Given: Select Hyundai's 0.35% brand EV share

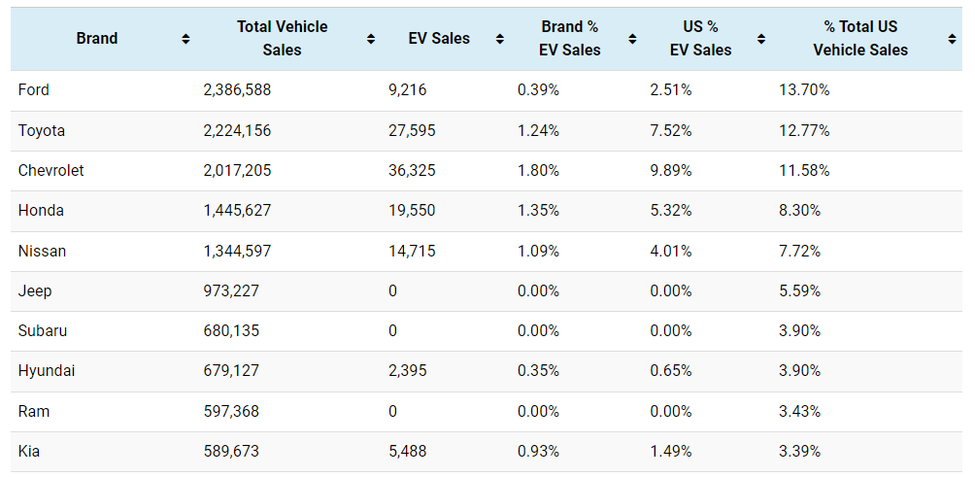Looking at the screenshot, I should pos(538,371).
